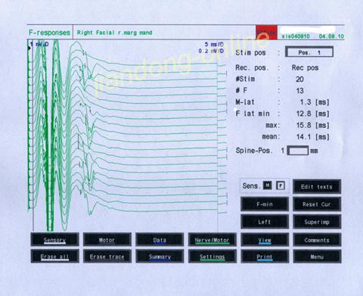The height and width of the screenshot is (296, 363).
Task: Switch to Left side recording
Action: [265, 222]
